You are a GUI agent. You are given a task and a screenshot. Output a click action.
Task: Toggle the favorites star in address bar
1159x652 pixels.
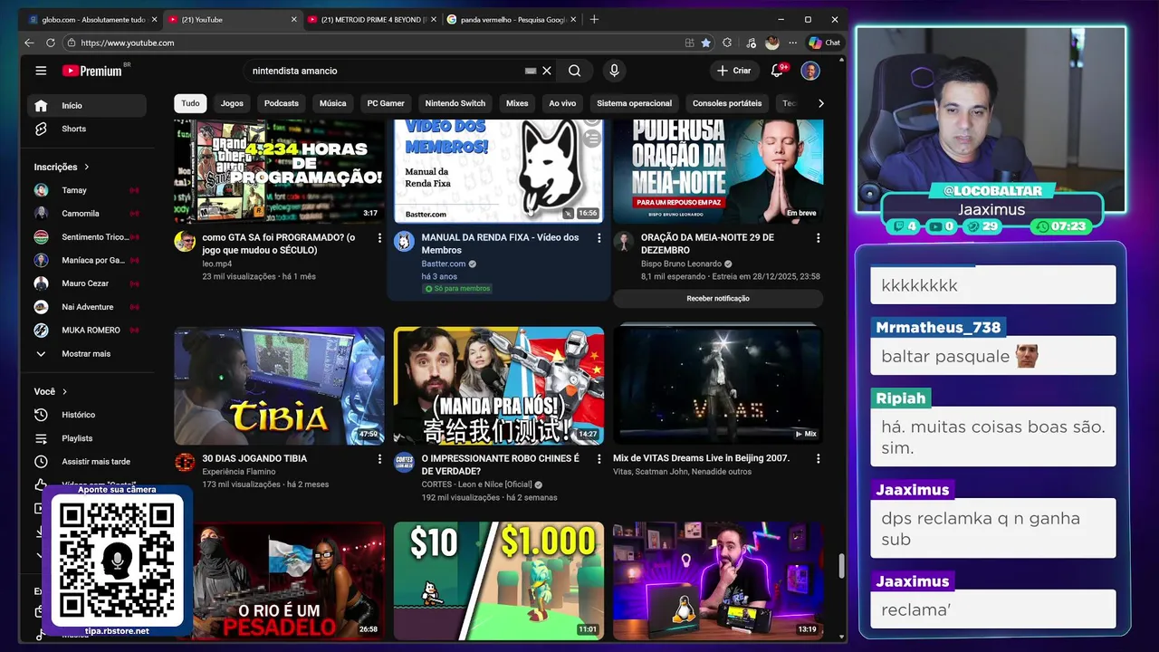[x=705, y=43]
